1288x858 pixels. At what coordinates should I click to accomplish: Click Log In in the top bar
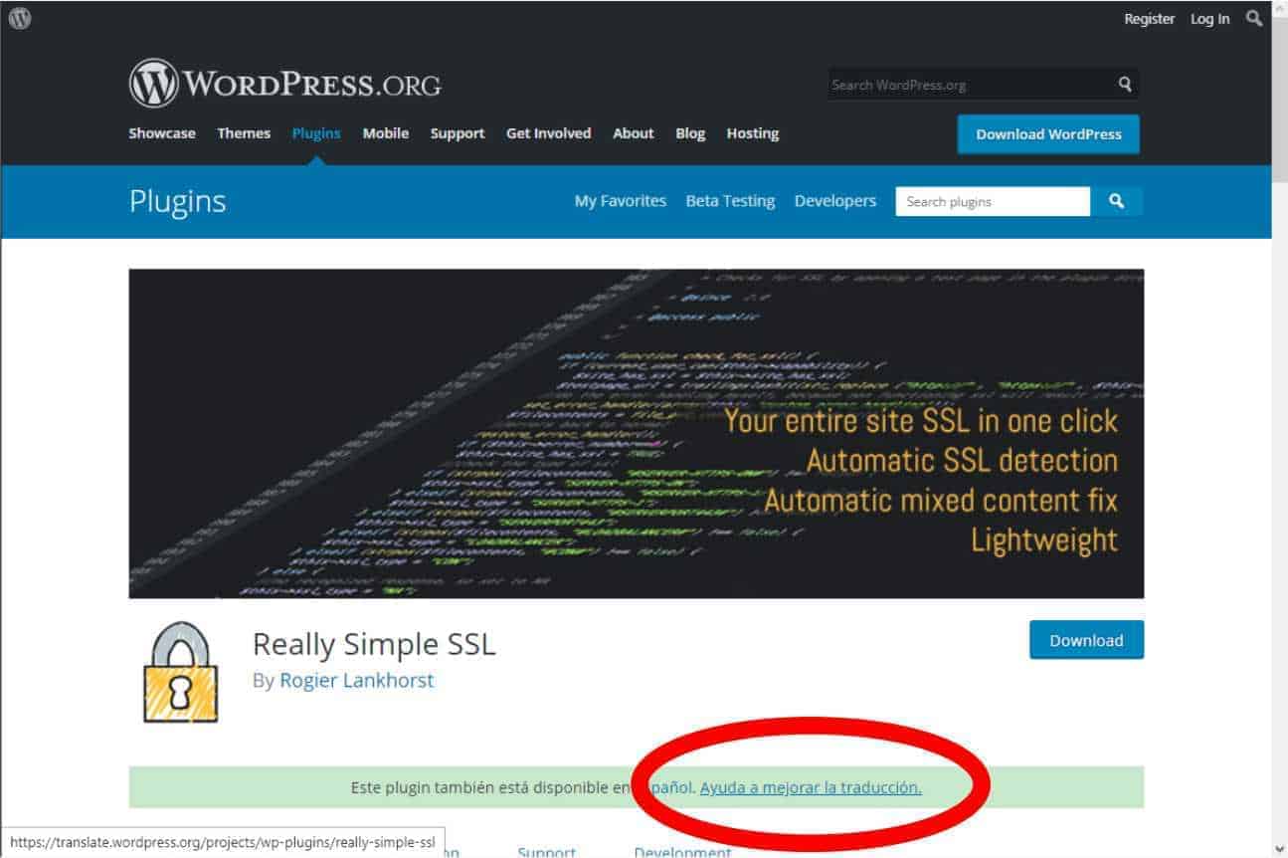click(x=1209, y=19)
